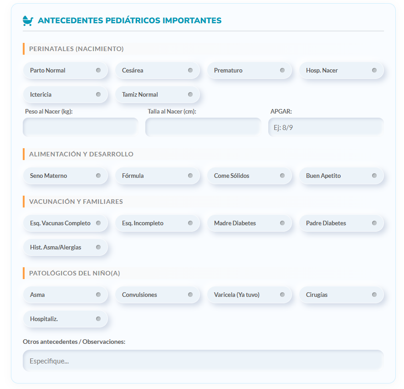Toggle Esq. Vacunas Completo

pos(66,223)
